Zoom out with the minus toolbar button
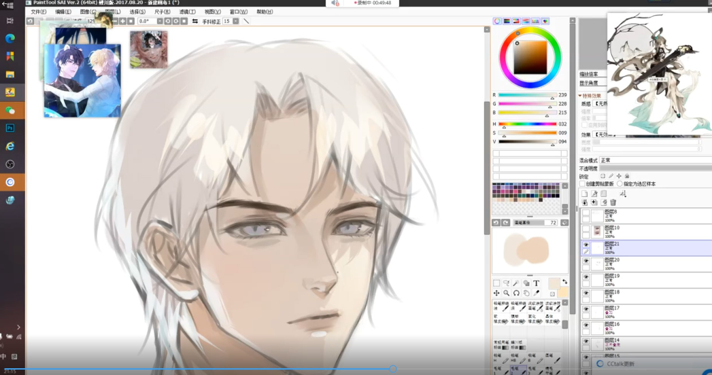The height and width of the screenshot is (375, 712). point(116,21)
